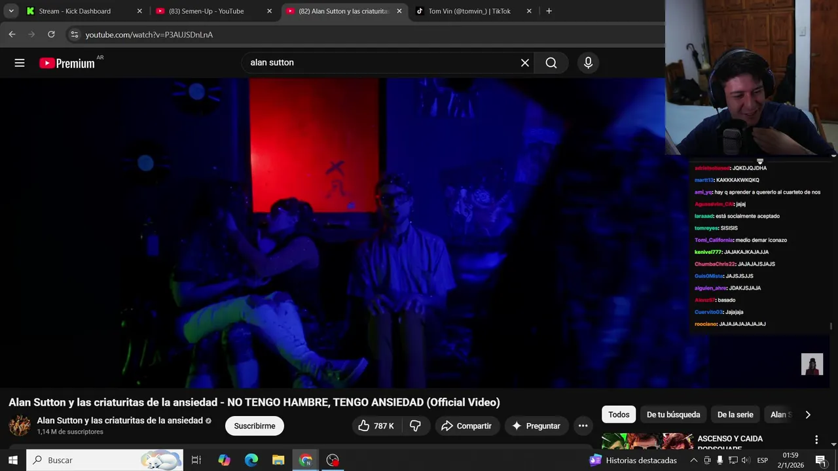Image resolution: width=838 pixels, height=471 pixels.
Task: View site information icon in address bar
Action: point(75,35)
